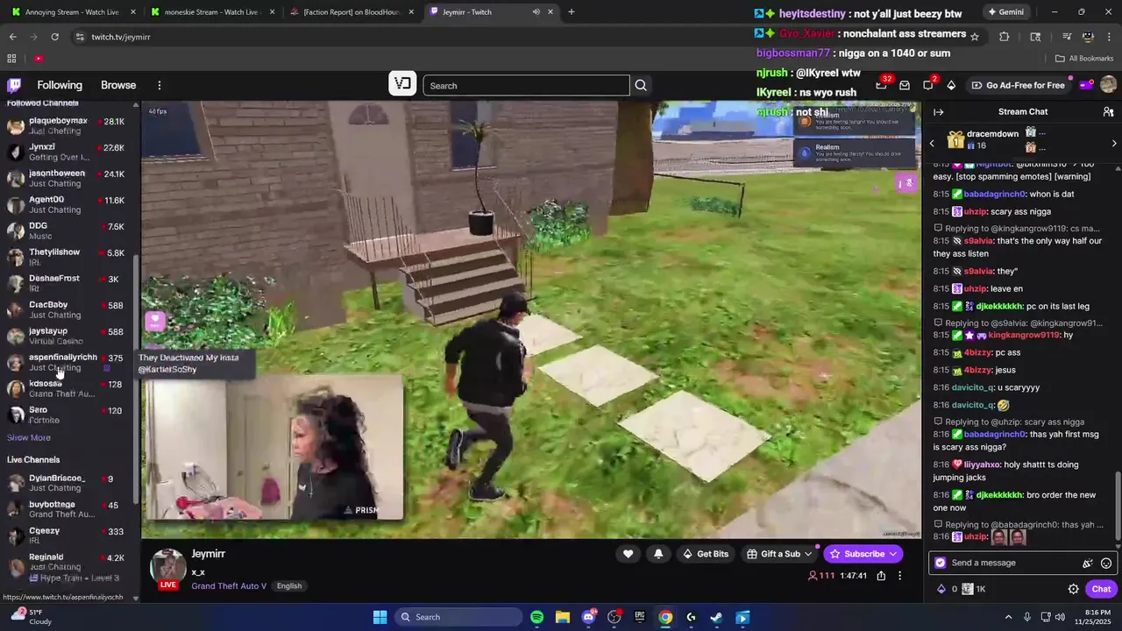This screenshot has height=631, width=1122.
Task: Open the chat celebration party icon
Action: coord(1088,564)
